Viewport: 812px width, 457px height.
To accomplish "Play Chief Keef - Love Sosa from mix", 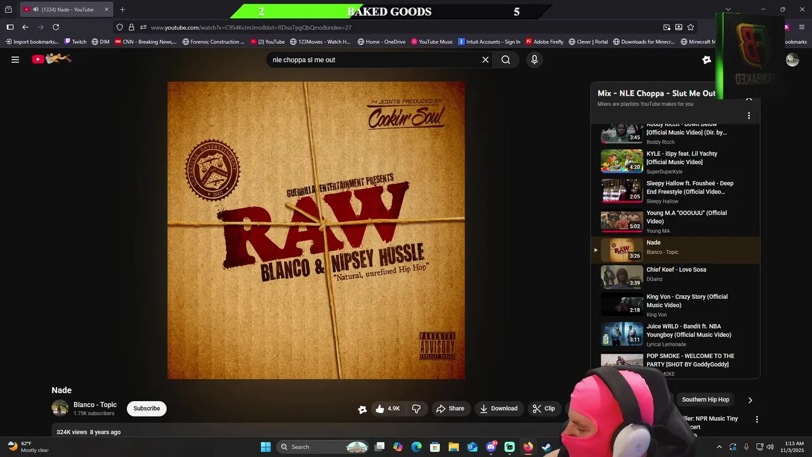I will coord(676,277).
